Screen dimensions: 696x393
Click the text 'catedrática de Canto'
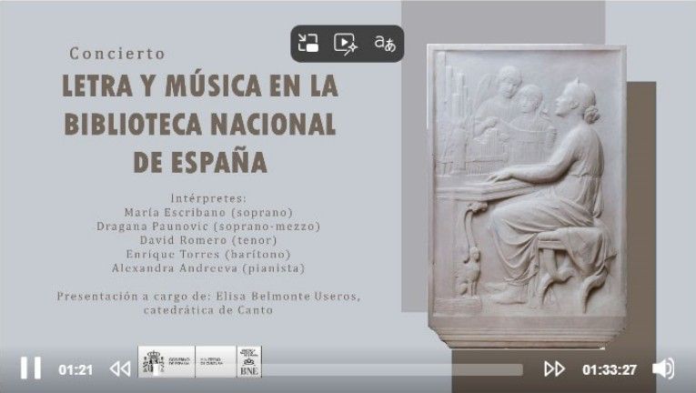point(208,310)
